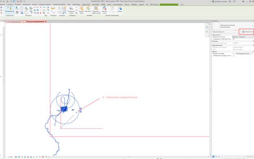Toggle the 'Смещение от рабочей плоскости' checkbox
The width and height of the screenshot is (254, 159).
point(234,39)
